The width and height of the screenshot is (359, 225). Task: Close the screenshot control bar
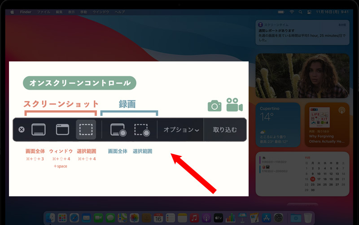point(22,130)
